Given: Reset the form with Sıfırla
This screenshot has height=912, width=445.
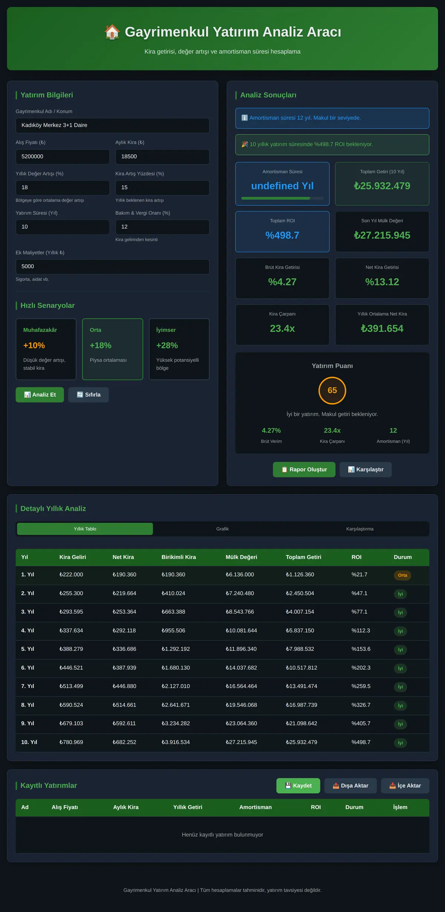Looking at the screenshot, I should point(88,395).
